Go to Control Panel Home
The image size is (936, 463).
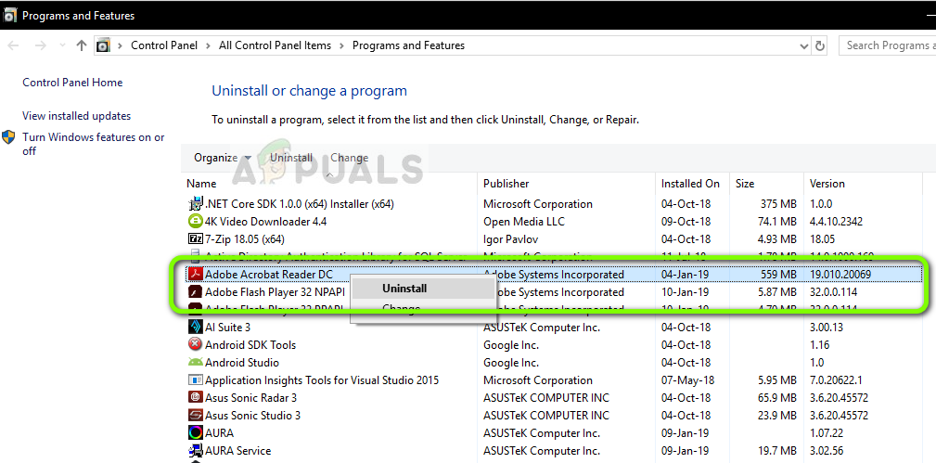coord(72,83)
